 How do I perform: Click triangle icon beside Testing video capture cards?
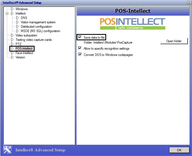(x=12, y=40)
